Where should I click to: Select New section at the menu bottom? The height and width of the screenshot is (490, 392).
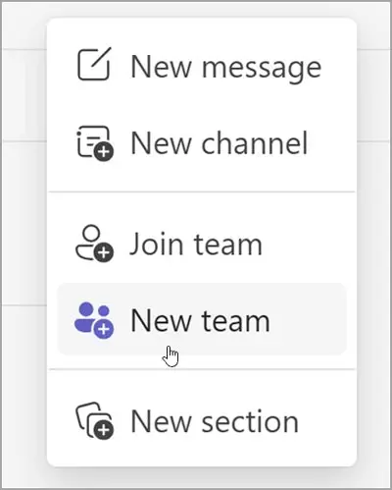click(202, 421)
